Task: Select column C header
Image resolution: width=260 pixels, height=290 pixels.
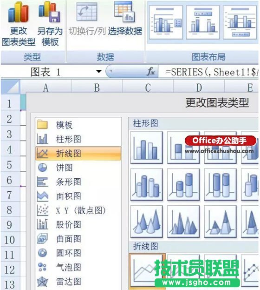Action: (148, 88)
